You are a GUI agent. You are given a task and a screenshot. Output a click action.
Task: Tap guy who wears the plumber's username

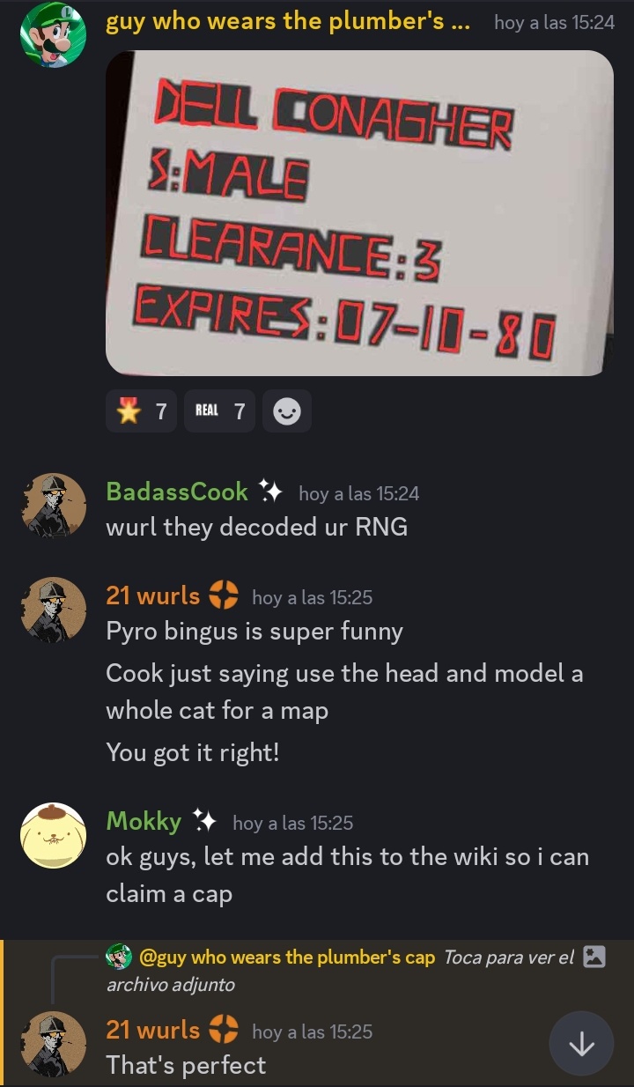(x=288, y=22)
